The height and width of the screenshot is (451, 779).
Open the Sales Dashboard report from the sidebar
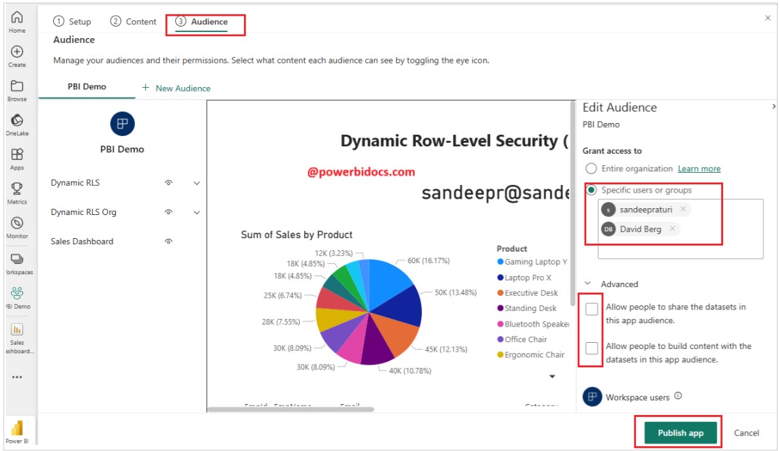coord(16,329)
